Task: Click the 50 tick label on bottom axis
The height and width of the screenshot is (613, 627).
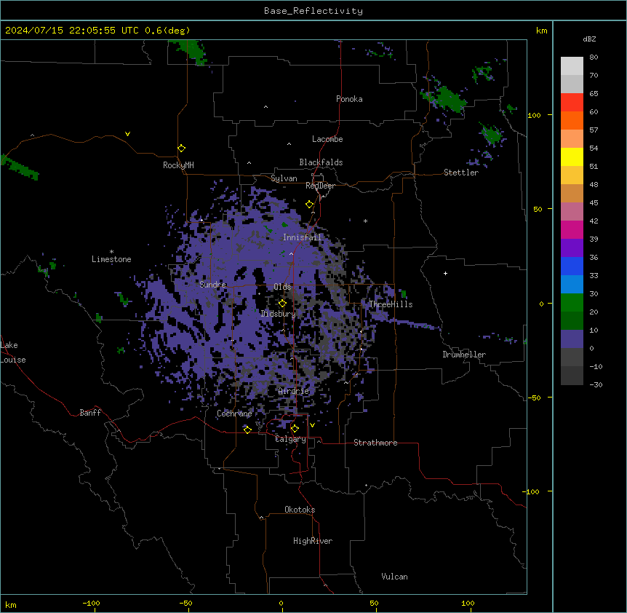Action: (x=374, y=603)
